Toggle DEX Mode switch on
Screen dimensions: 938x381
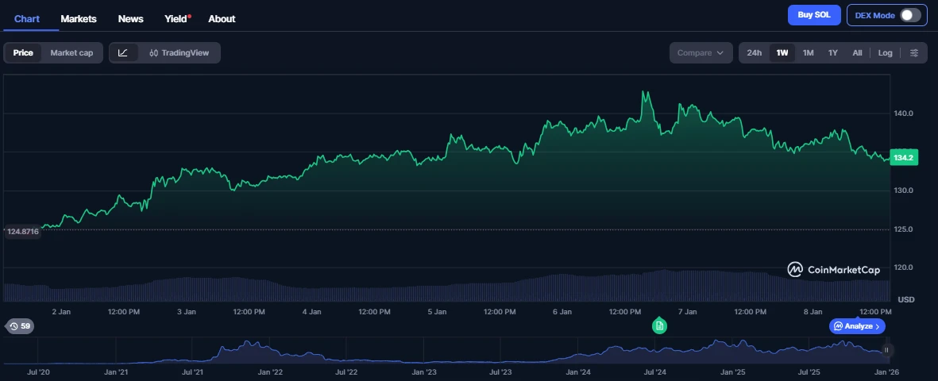909,15
